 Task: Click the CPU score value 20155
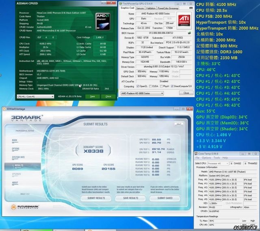108,169
